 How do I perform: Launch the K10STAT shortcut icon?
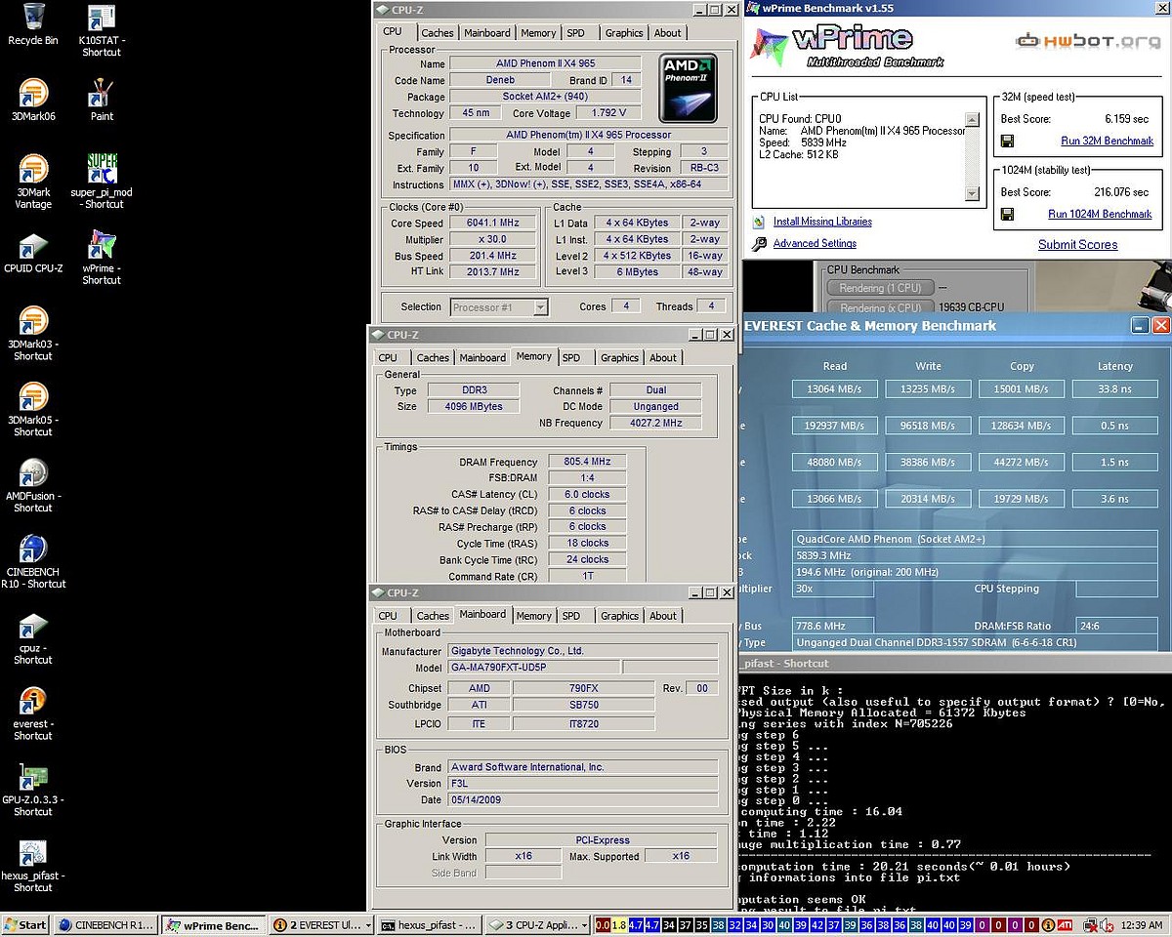click(102, 18)
